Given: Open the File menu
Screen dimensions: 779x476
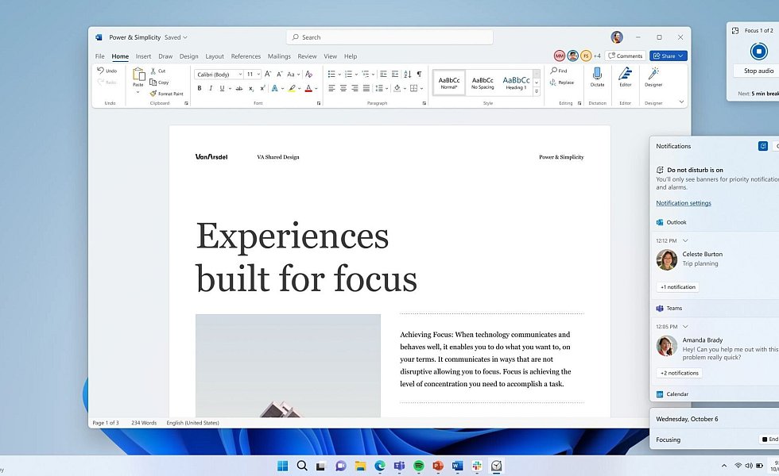Looking at the screenshot, I should (100, 56).
